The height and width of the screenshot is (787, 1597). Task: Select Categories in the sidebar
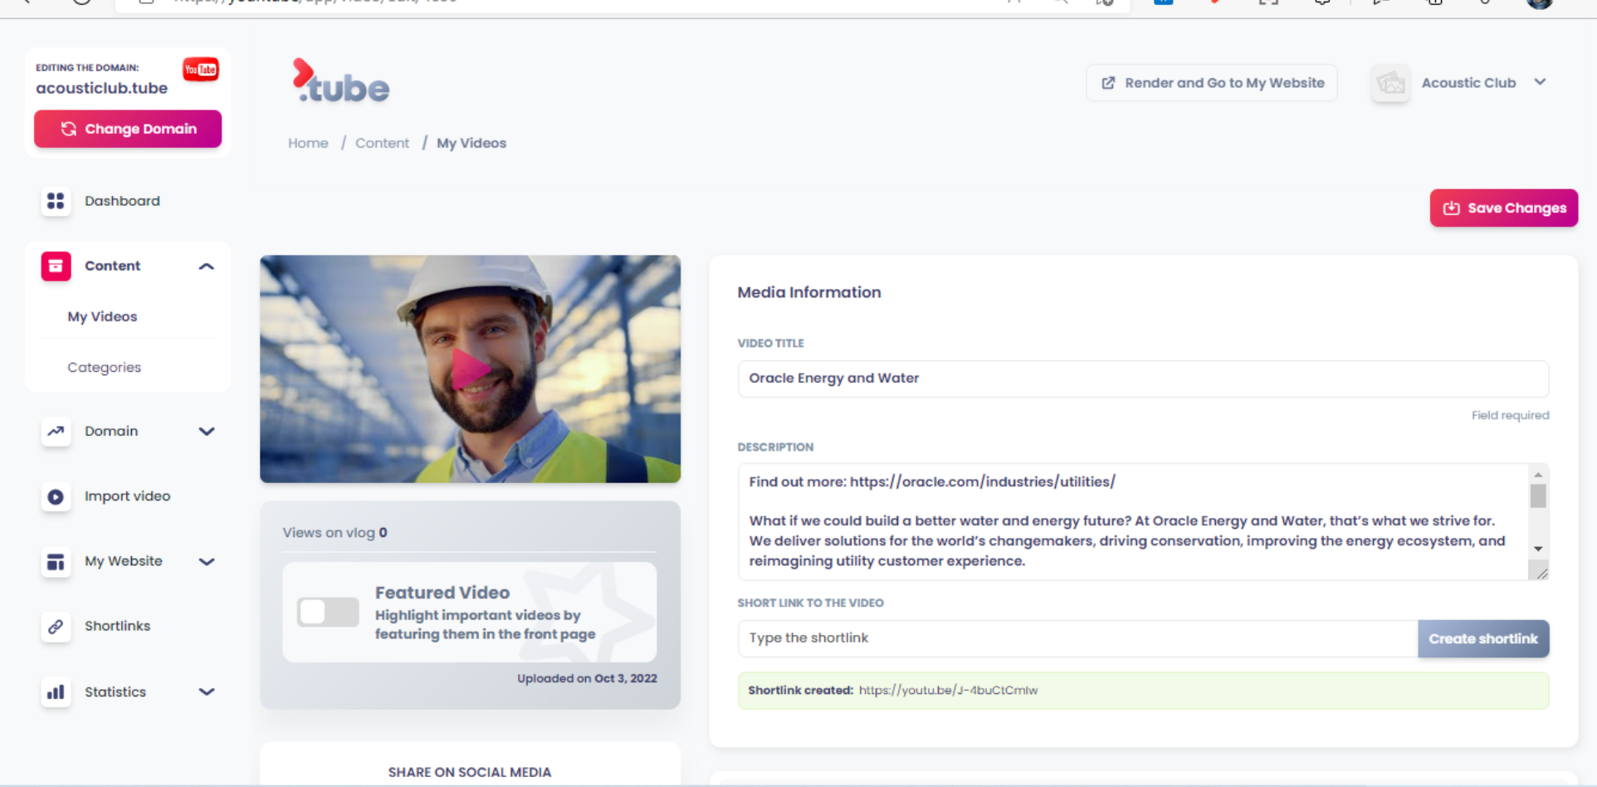pyautogui.click(x=104, y=367)
